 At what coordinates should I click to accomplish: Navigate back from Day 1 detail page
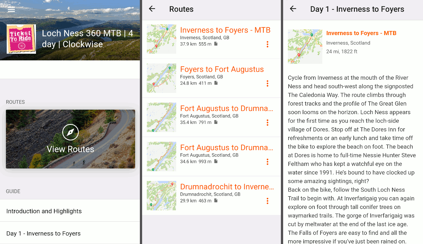tap(293, 9)
